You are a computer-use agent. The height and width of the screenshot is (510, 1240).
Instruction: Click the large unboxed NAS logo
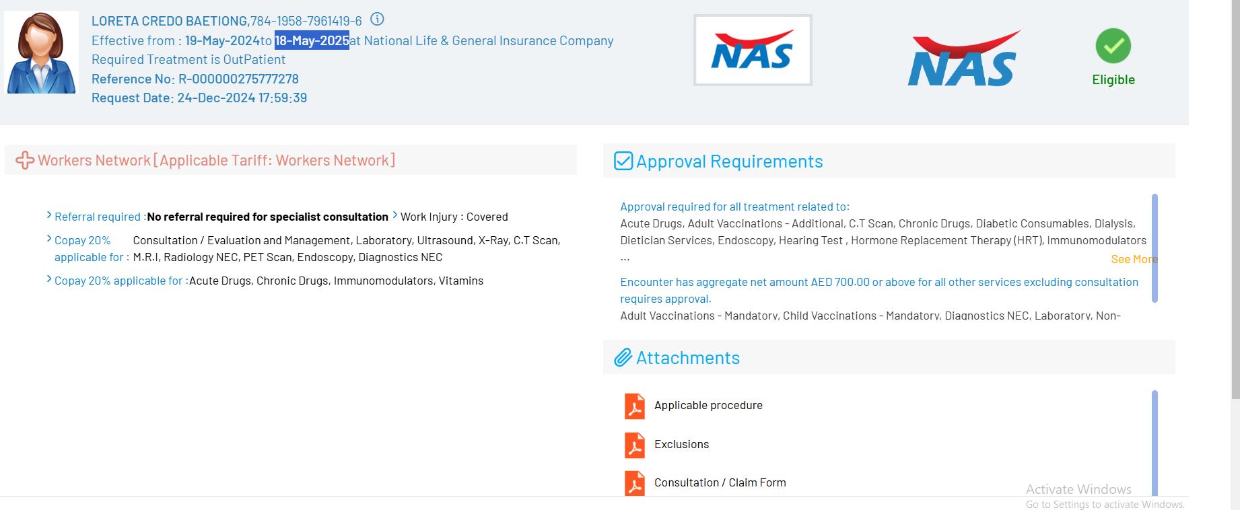tap(963, 59)
